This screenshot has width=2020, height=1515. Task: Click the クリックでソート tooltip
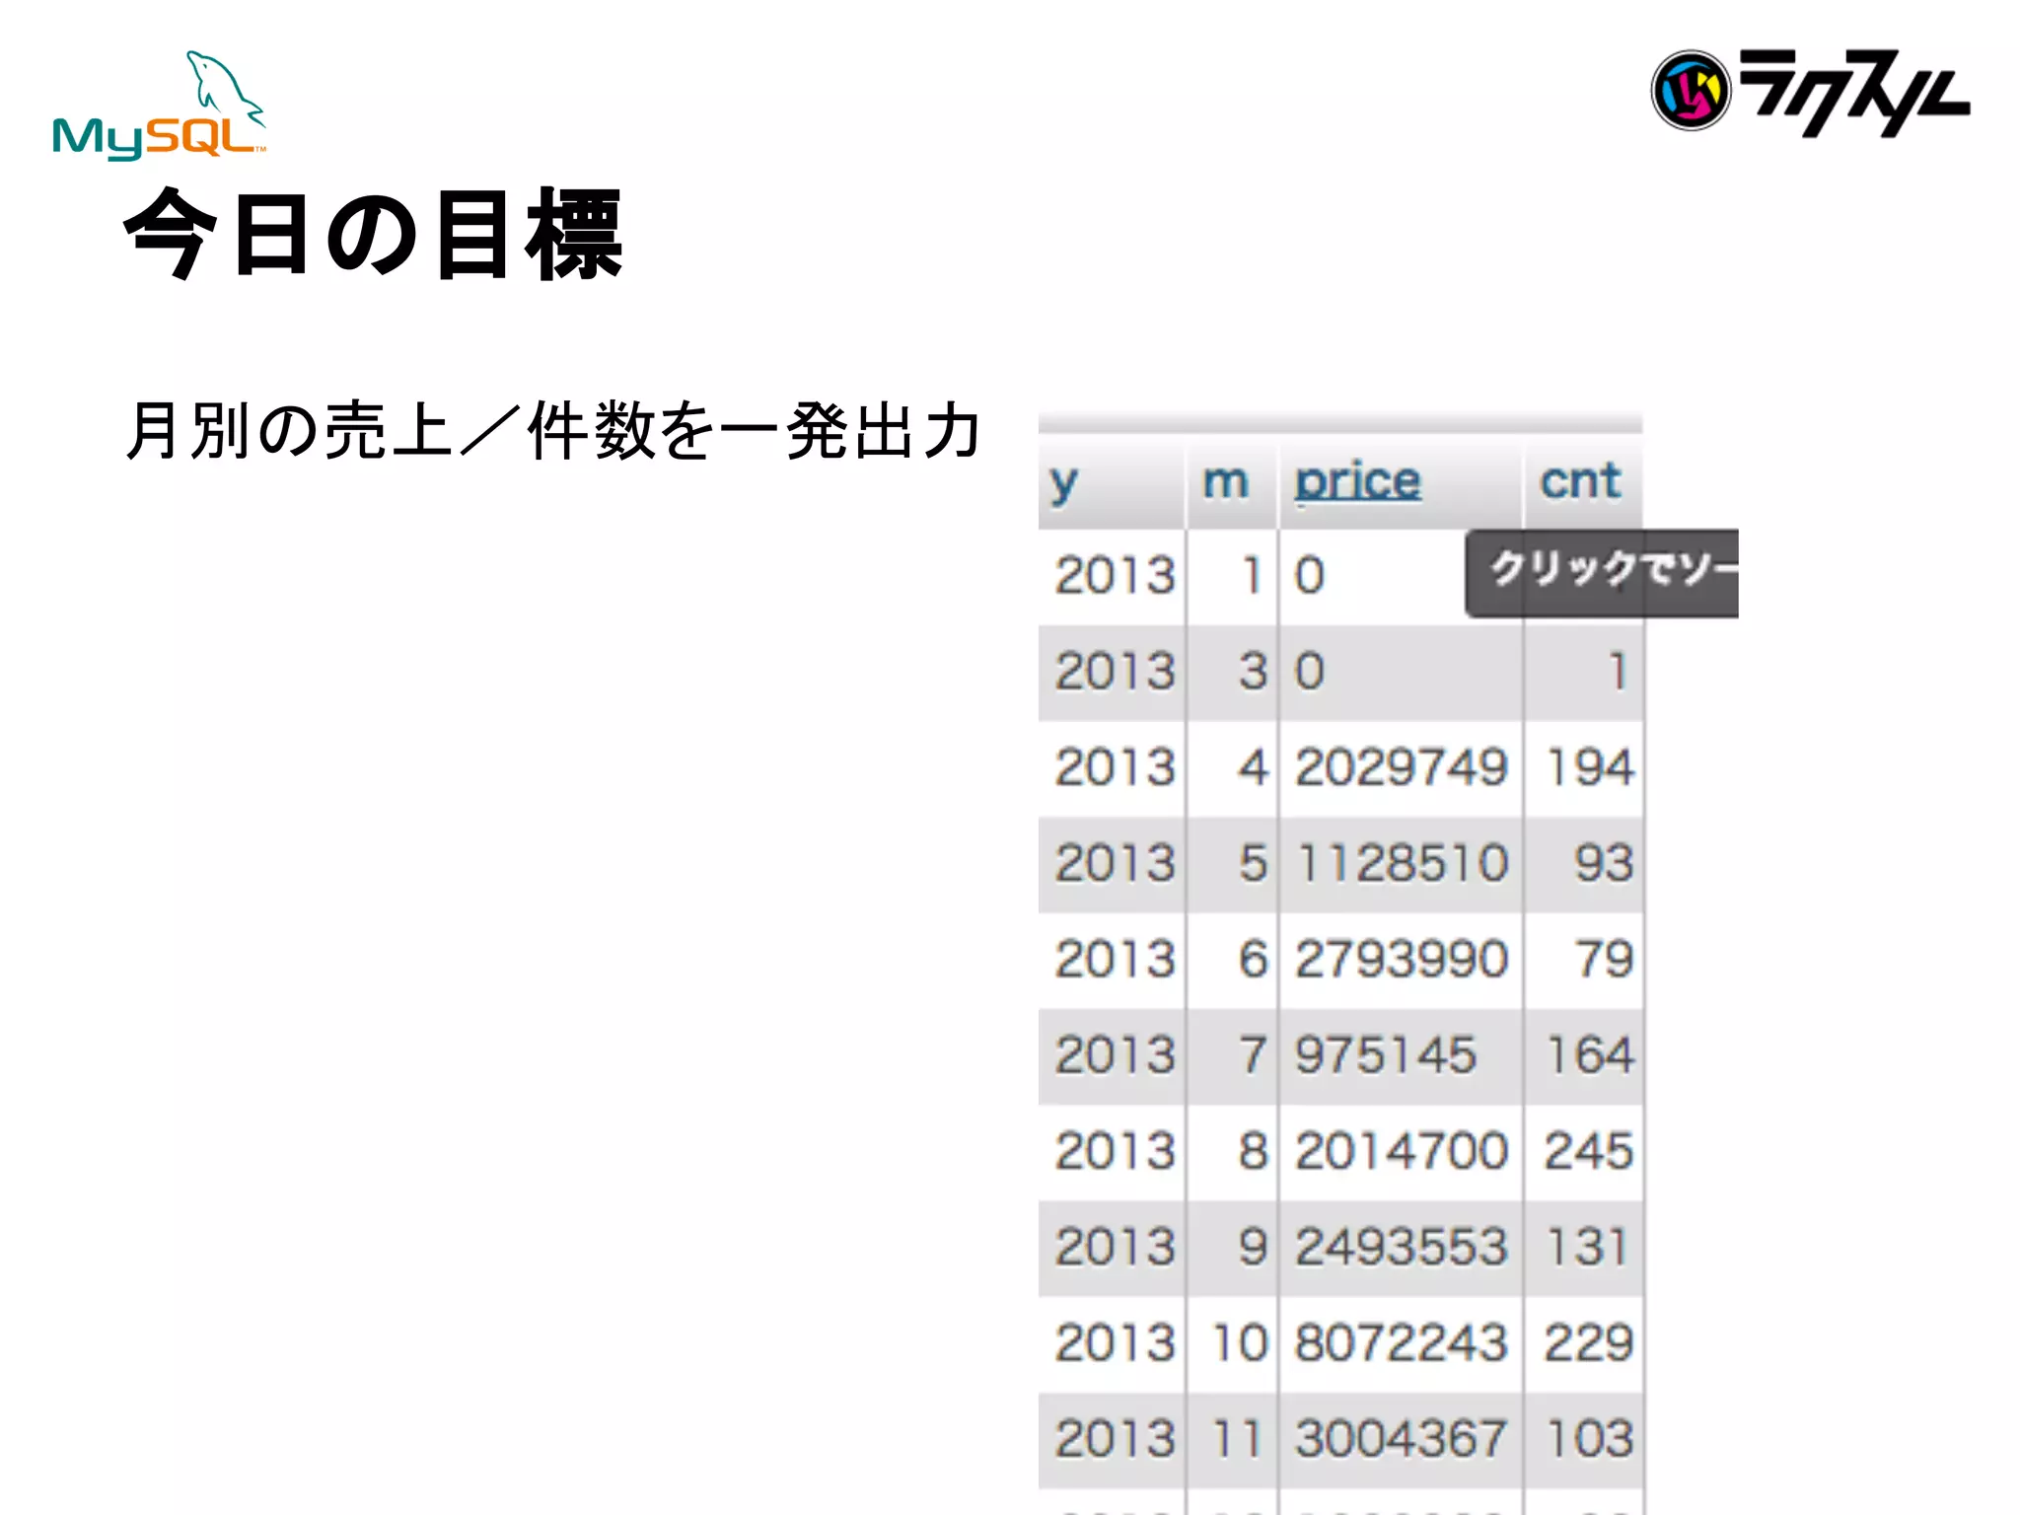coord(1602,573)
